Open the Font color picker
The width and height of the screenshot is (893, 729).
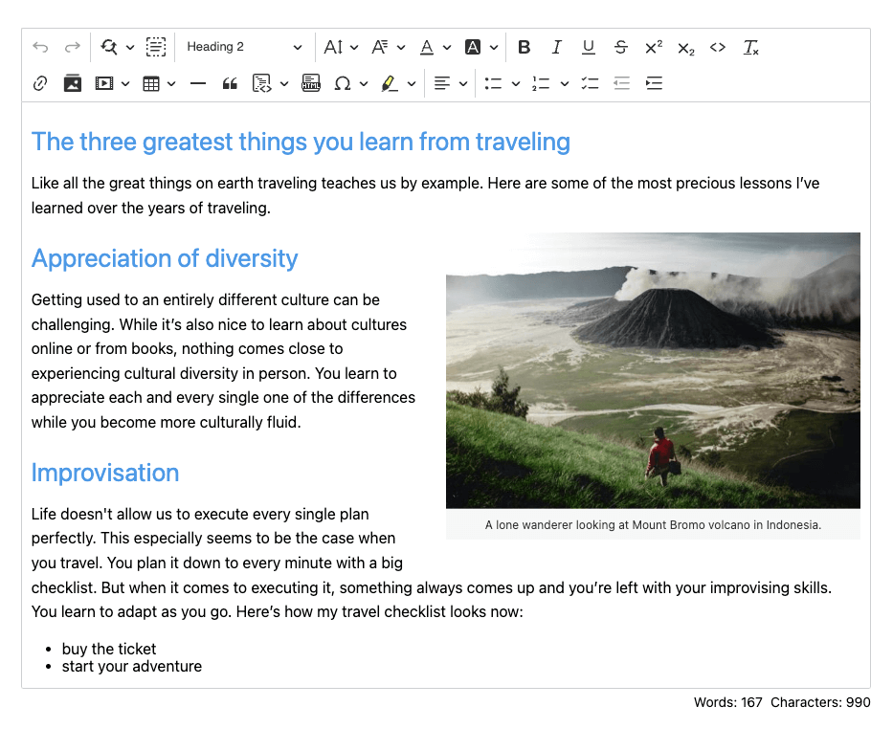click(435, 47)
